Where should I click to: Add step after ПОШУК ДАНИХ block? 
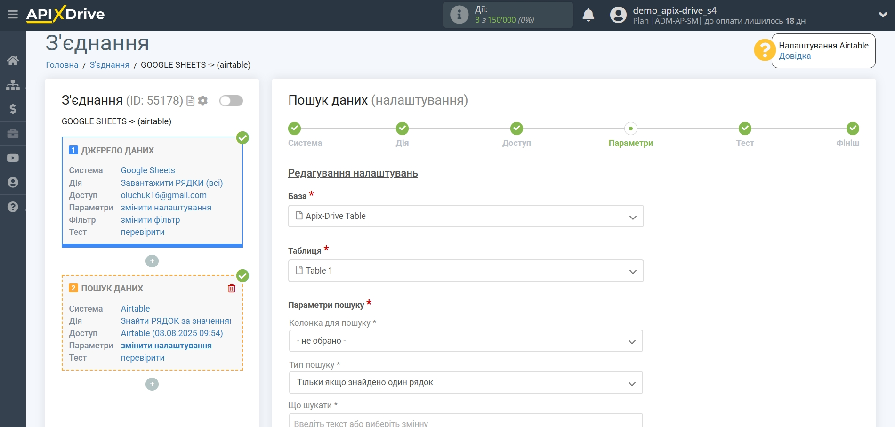[x=152, y=384]
